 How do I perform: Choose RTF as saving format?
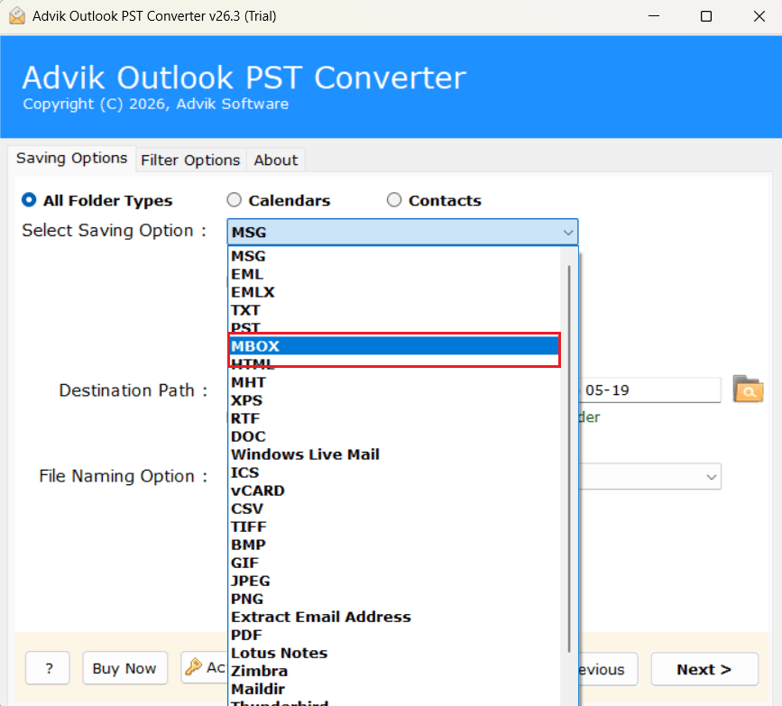pos(394,418)
